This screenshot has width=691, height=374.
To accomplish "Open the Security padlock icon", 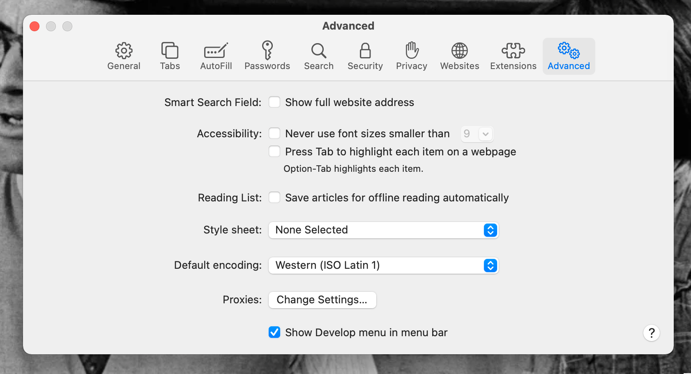I will [365, 51].
